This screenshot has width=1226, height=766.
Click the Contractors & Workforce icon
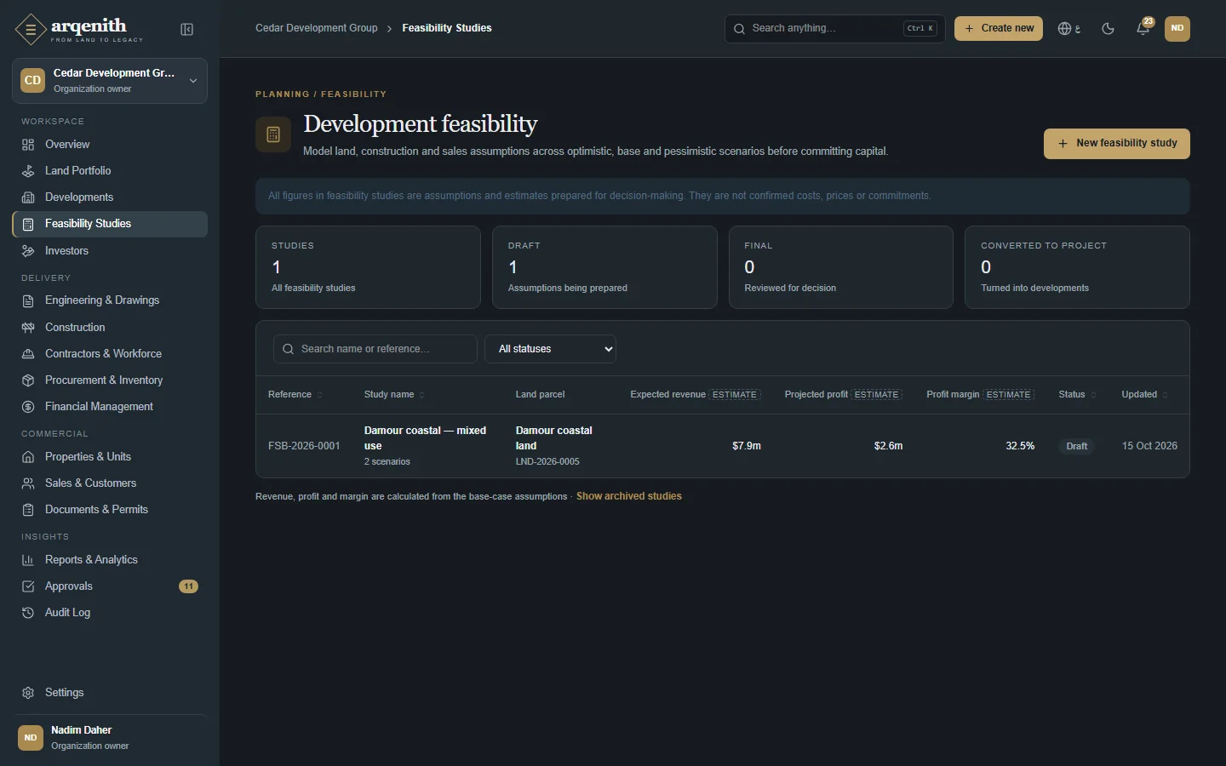click(x=28, y=354)
